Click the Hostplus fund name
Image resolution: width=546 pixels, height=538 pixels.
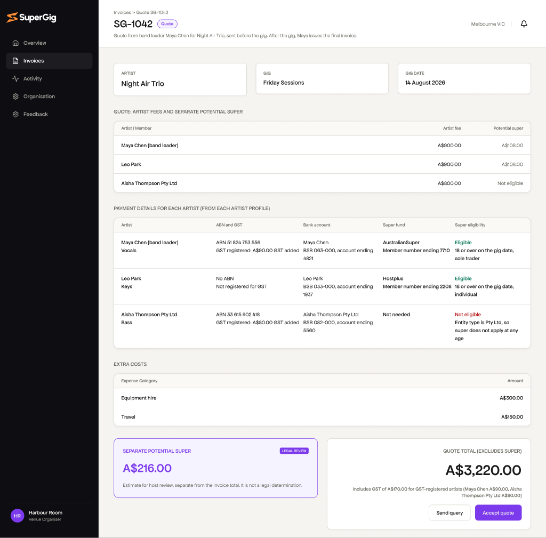(393, 278)
